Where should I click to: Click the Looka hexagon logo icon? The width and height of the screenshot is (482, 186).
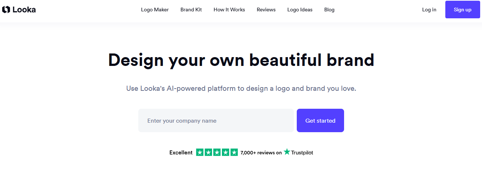(x=6, y=10)
